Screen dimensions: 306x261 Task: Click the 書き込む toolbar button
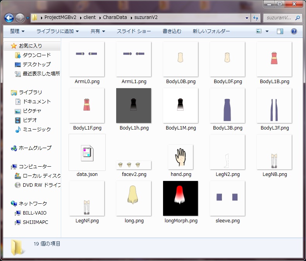172,31
